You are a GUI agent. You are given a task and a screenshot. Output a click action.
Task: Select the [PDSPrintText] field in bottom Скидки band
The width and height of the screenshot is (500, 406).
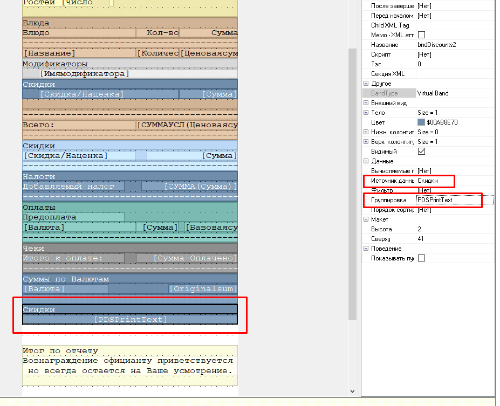point(130,320)
